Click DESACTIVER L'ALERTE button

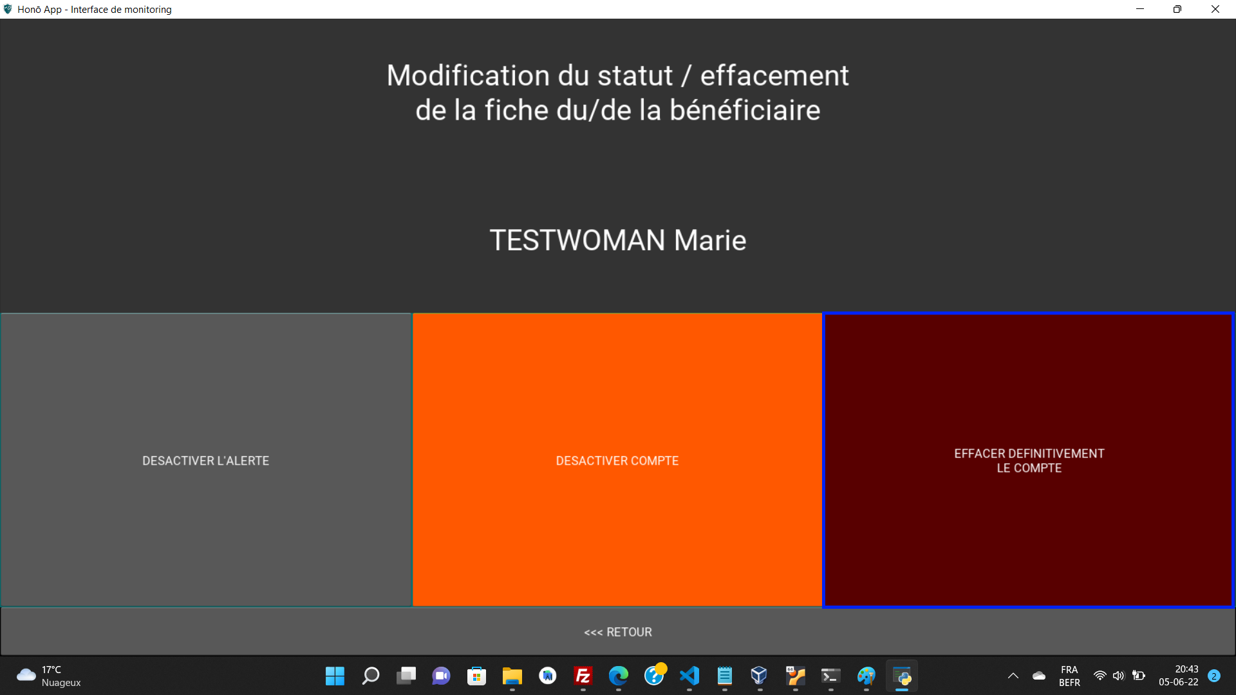coord(205,460)
